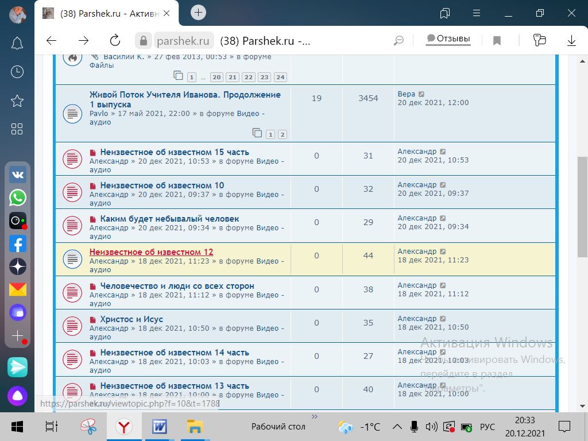Go to page 24 in pagination
This screenshot has height=441, width=588.
click(x=280, y=78)
